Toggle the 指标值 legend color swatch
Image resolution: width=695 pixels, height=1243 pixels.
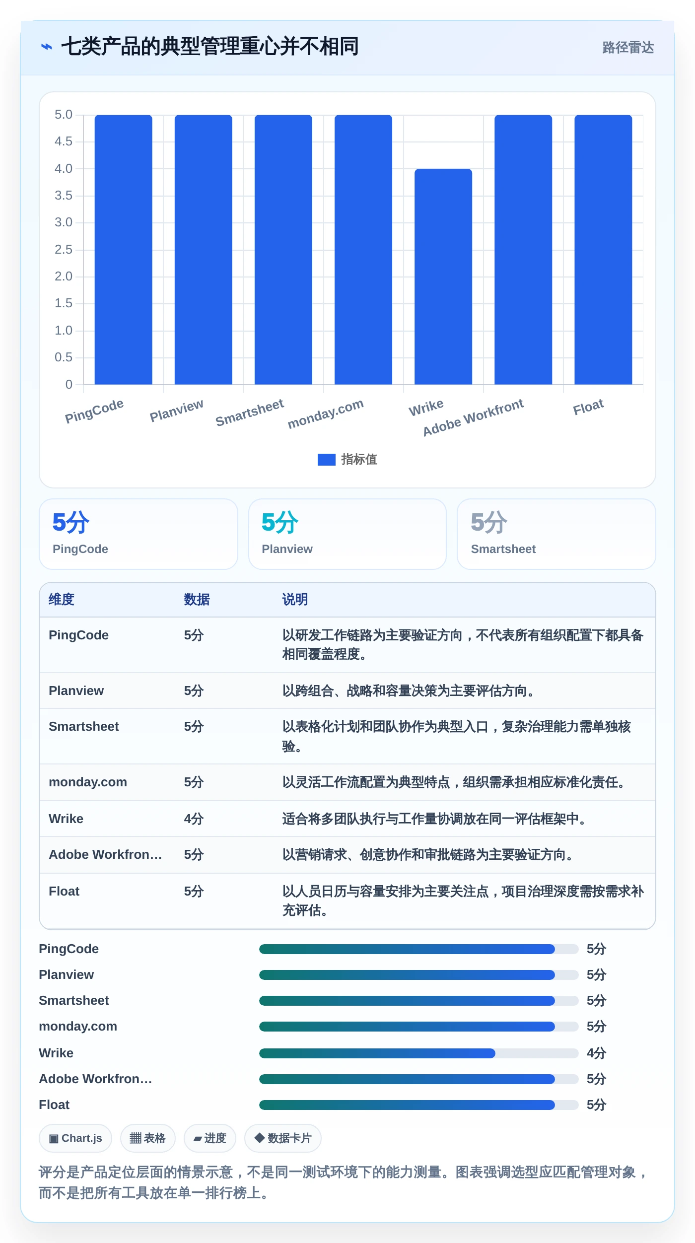coord(326,460)
